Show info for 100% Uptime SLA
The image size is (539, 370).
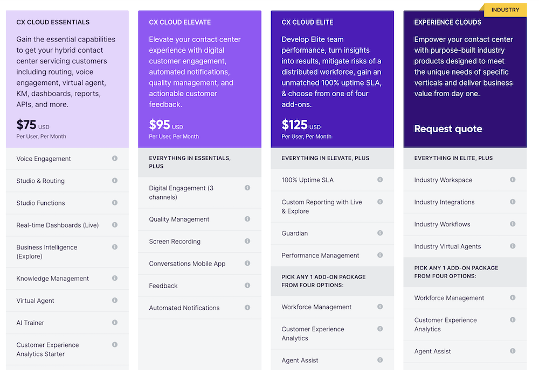380,180
